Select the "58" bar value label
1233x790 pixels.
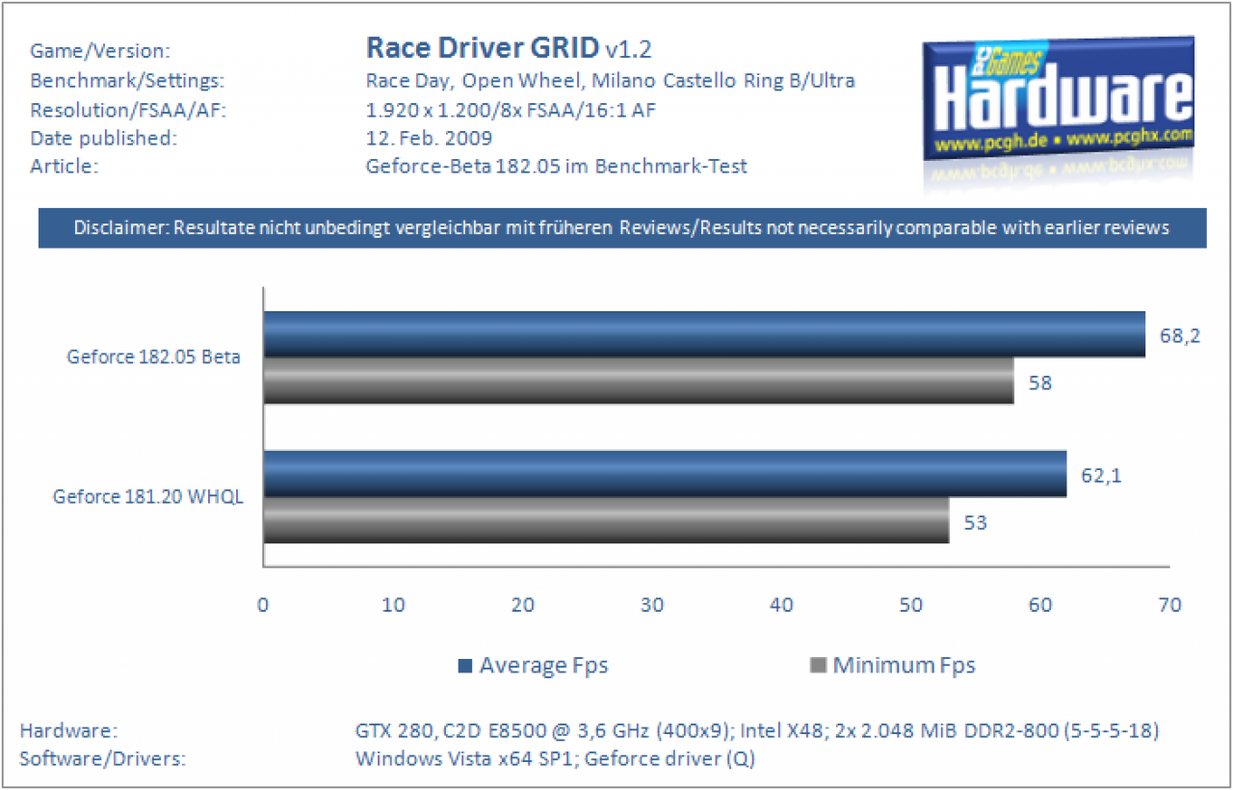click(x=1040, y=383)
